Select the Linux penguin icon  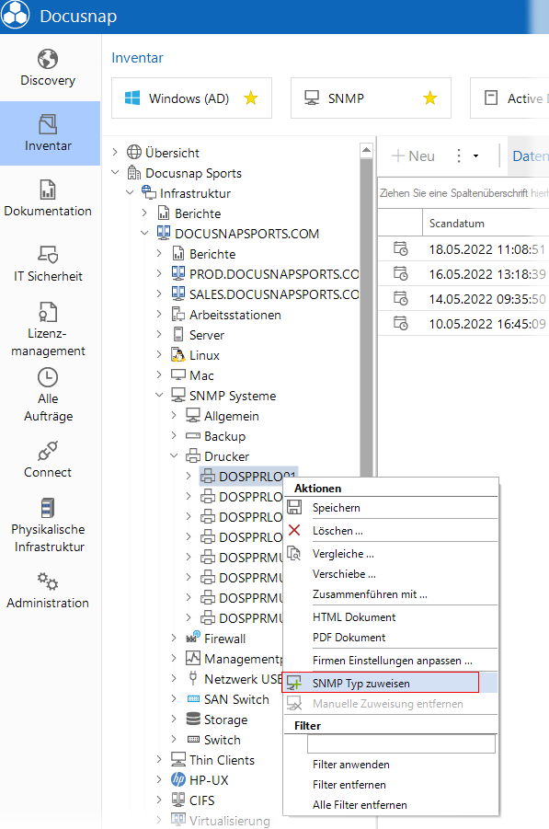pyautogui.click(x=178, y=355)
